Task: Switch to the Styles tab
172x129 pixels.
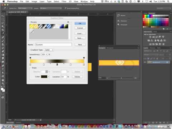Action: pyautogui.click(x=155, y=32)
